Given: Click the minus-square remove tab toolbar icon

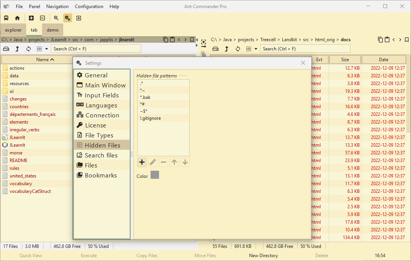Looking at the screenshot, I should (42, 18).
